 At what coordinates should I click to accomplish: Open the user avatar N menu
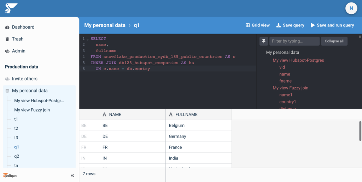tap(351, 8)
